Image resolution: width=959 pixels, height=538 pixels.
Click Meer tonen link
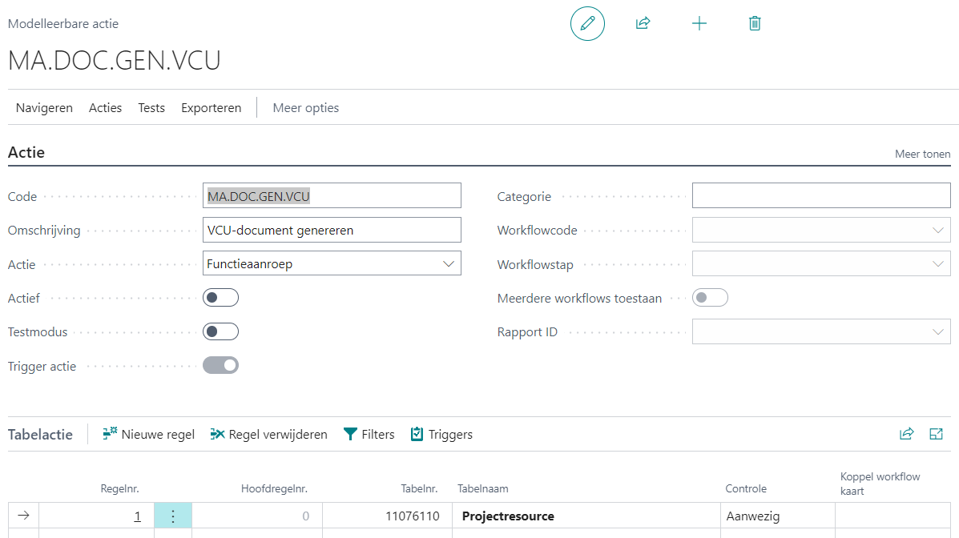tap(922, 154)
